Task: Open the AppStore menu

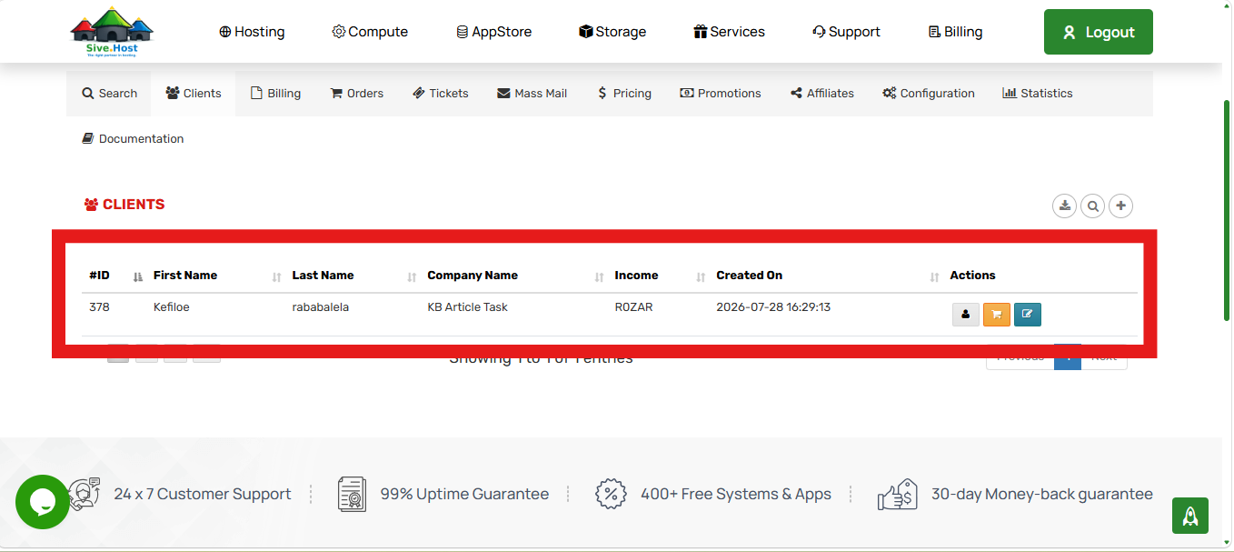Action: pyautogui.click(x=493, y=32)
